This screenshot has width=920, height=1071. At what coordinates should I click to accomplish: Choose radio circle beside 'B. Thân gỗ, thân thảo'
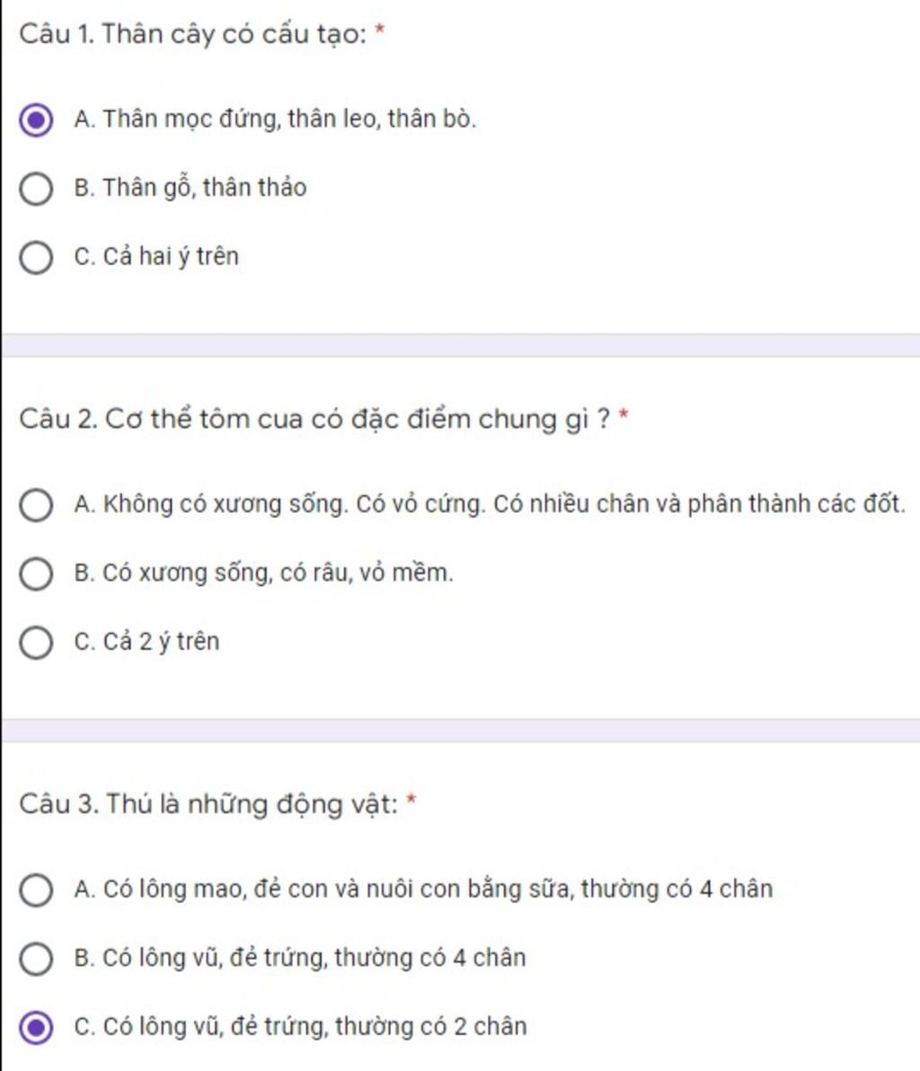[x=36, y=190]
